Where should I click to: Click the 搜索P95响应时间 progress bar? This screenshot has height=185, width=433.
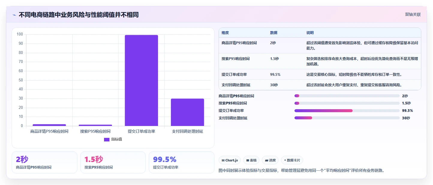click(x=347, y=103)
